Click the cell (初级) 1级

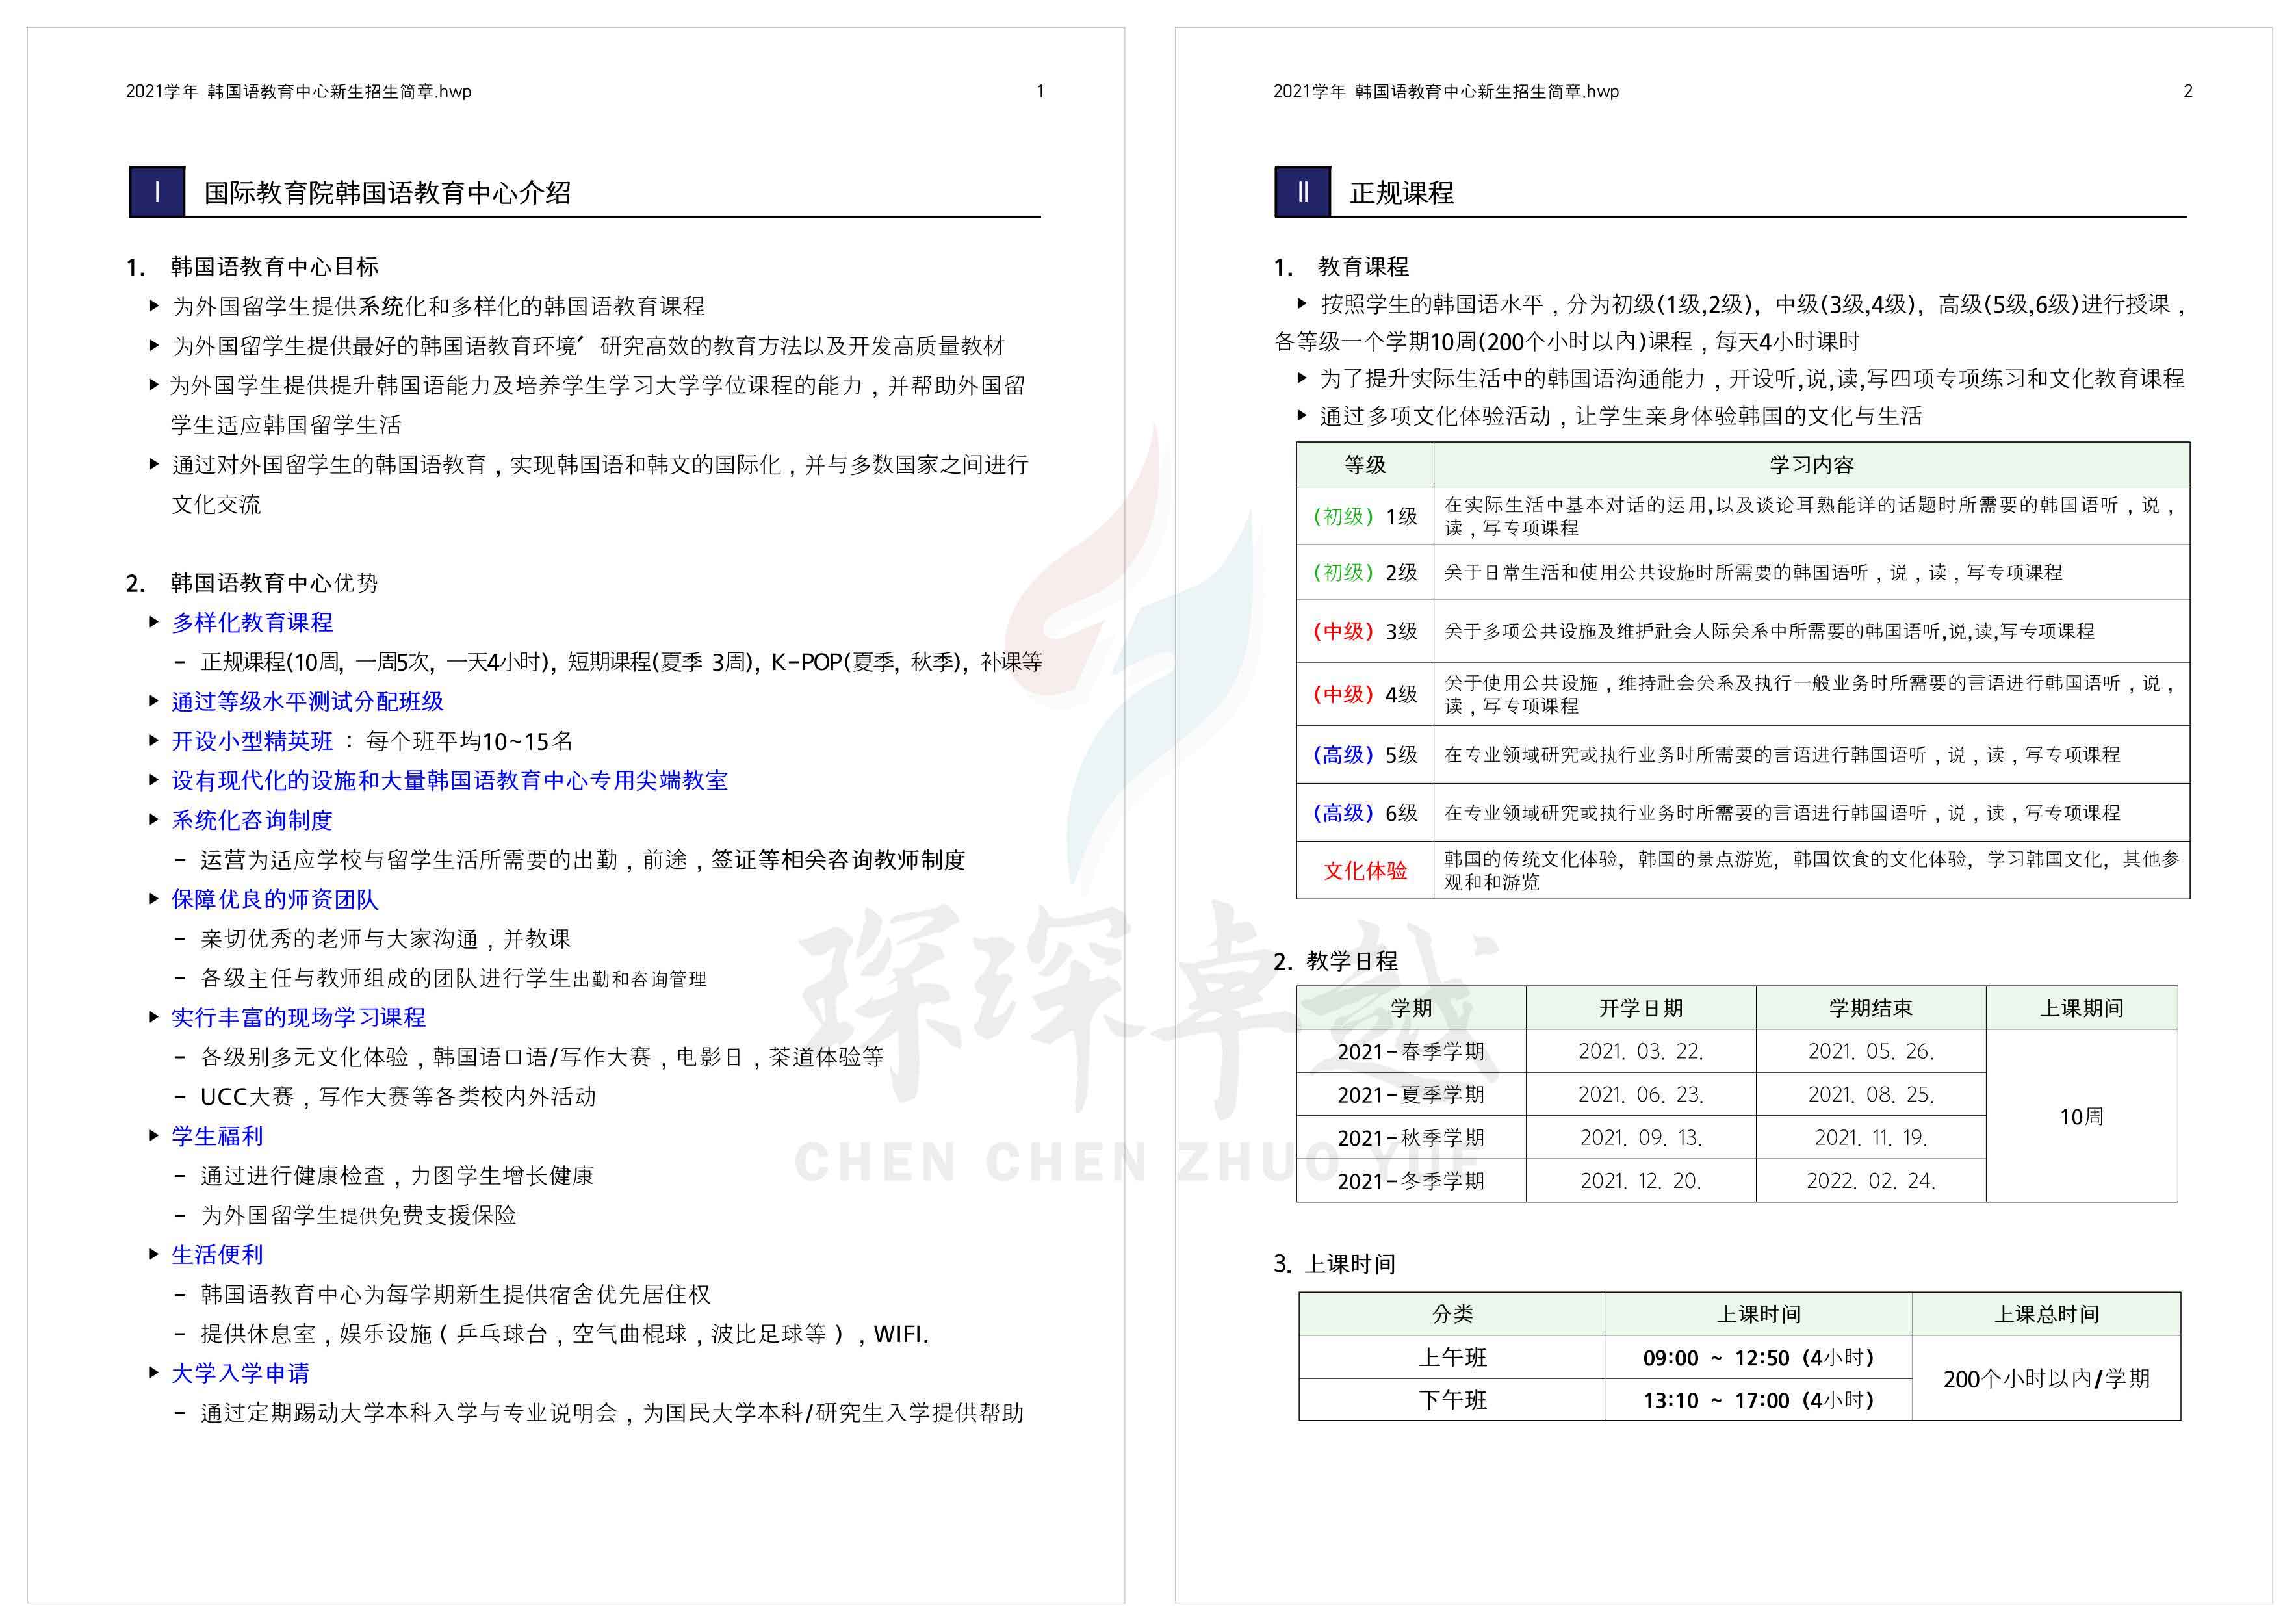[x=1365, y=516]
